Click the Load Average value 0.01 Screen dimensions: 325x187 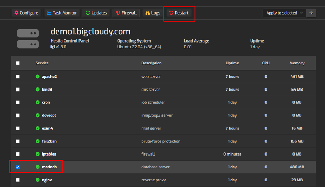click(188, 47)
